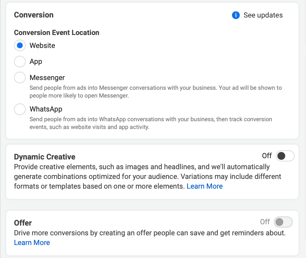Click the Messenger option label text
The image size is (306, 258).
coord(47,78)
